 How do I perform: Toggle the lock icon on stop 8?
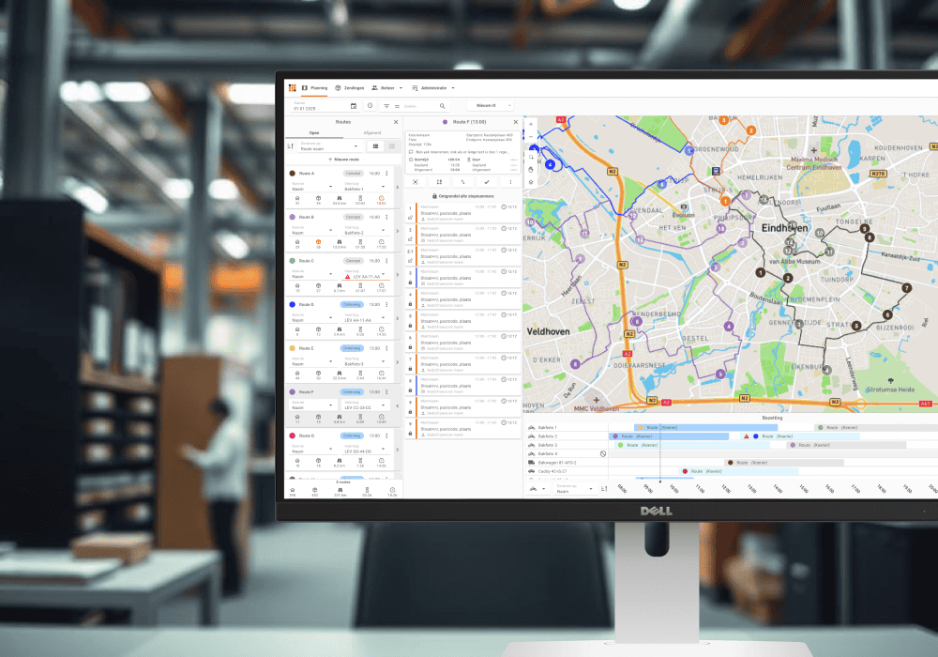pyautogui.click(x=411, y=390)
